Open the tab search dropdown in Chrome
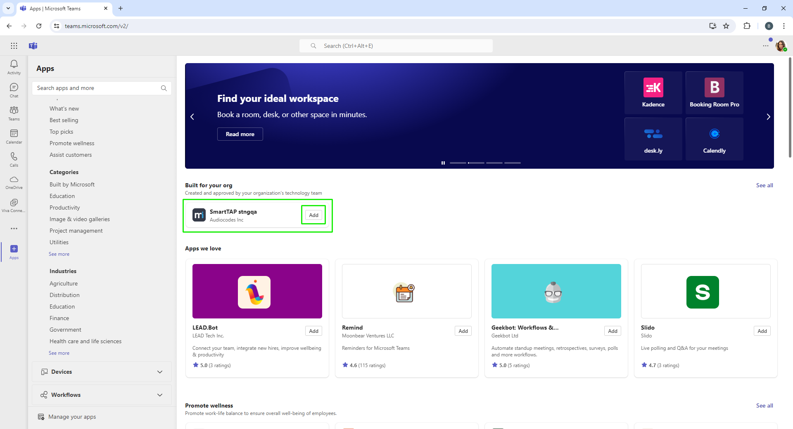The image size is (793, 429). [x=8, y=8]
